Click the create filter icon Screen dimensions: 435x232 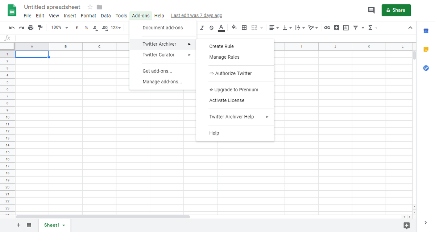click(x=356, y=28)
